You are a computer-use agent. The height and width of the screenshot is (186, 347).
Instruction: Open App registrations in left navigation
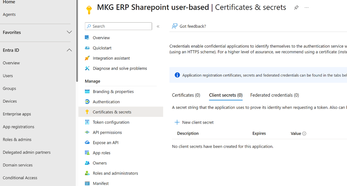pyautogui.click(x=18, y=127)
